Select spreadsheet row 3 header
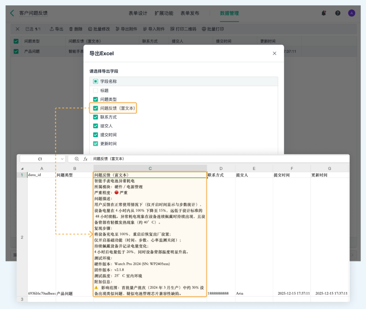Screen dimensions: 366x309 pos(22,299)
